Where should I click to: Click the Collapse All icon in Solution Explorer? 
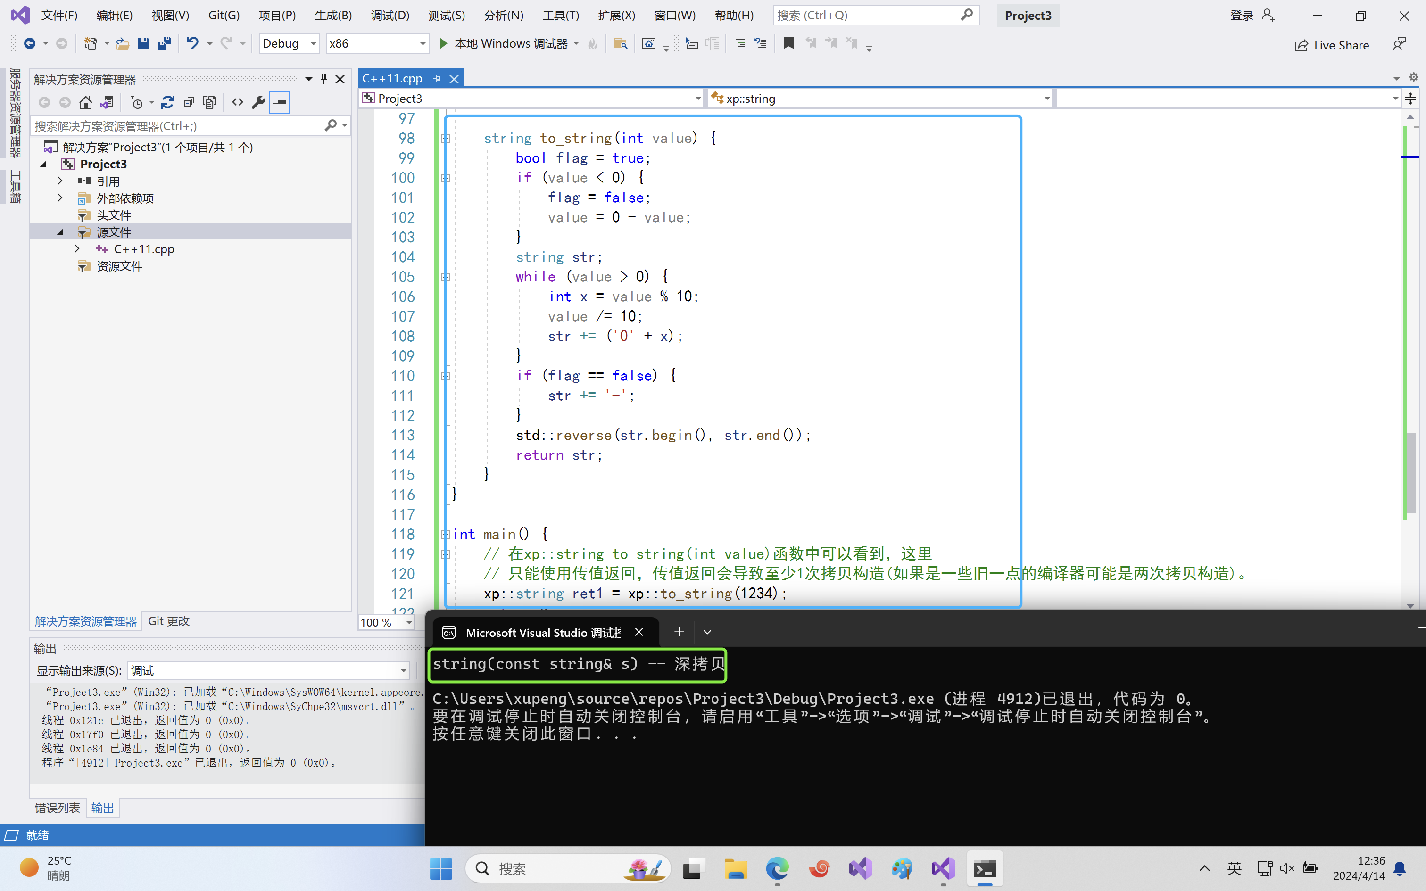[x=189, y=103]
